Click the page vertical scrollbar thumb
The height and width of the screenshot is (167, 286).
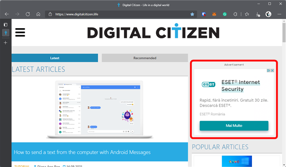[284, 33]
